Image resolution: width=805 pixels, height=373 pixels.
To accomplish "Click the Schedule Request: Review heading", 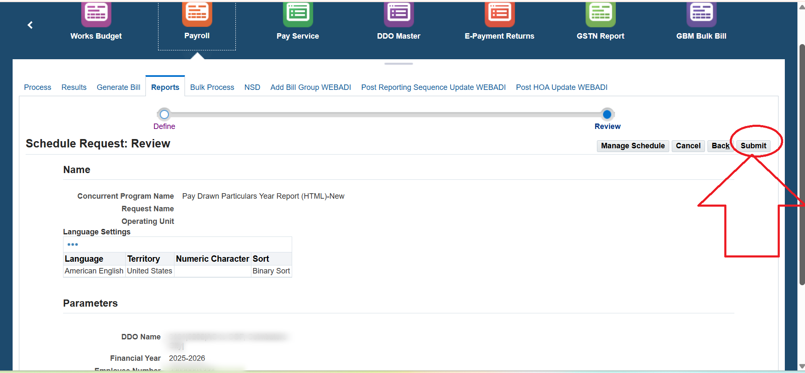I will (x=98, y=144).
